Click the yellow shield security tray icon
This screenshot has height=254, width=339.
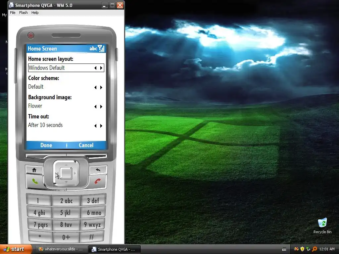point(302,249)
